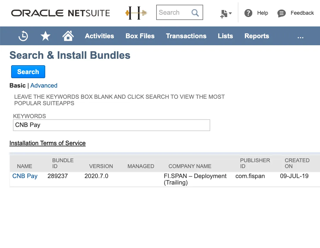Click the NAME column header

24,166
